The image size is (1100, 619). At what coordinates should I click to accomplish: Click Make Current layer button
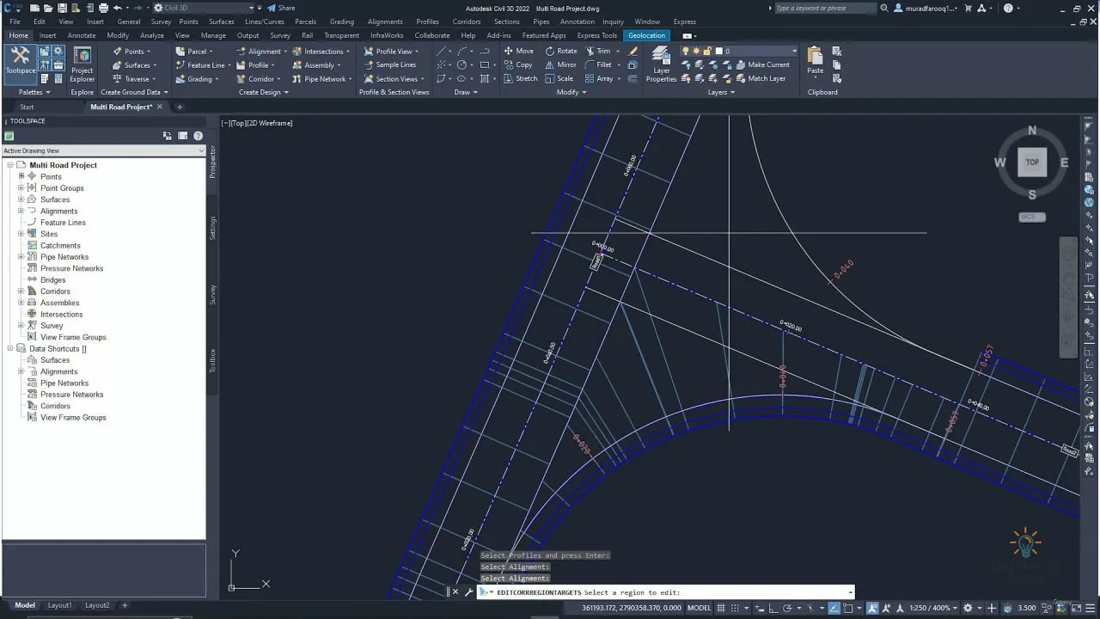761,64
